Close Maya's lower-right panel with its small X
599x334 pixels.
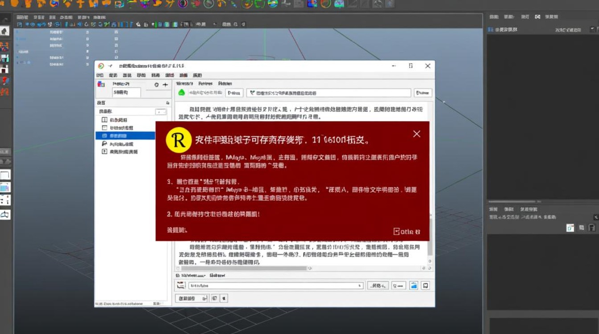(x=596, y=217)
